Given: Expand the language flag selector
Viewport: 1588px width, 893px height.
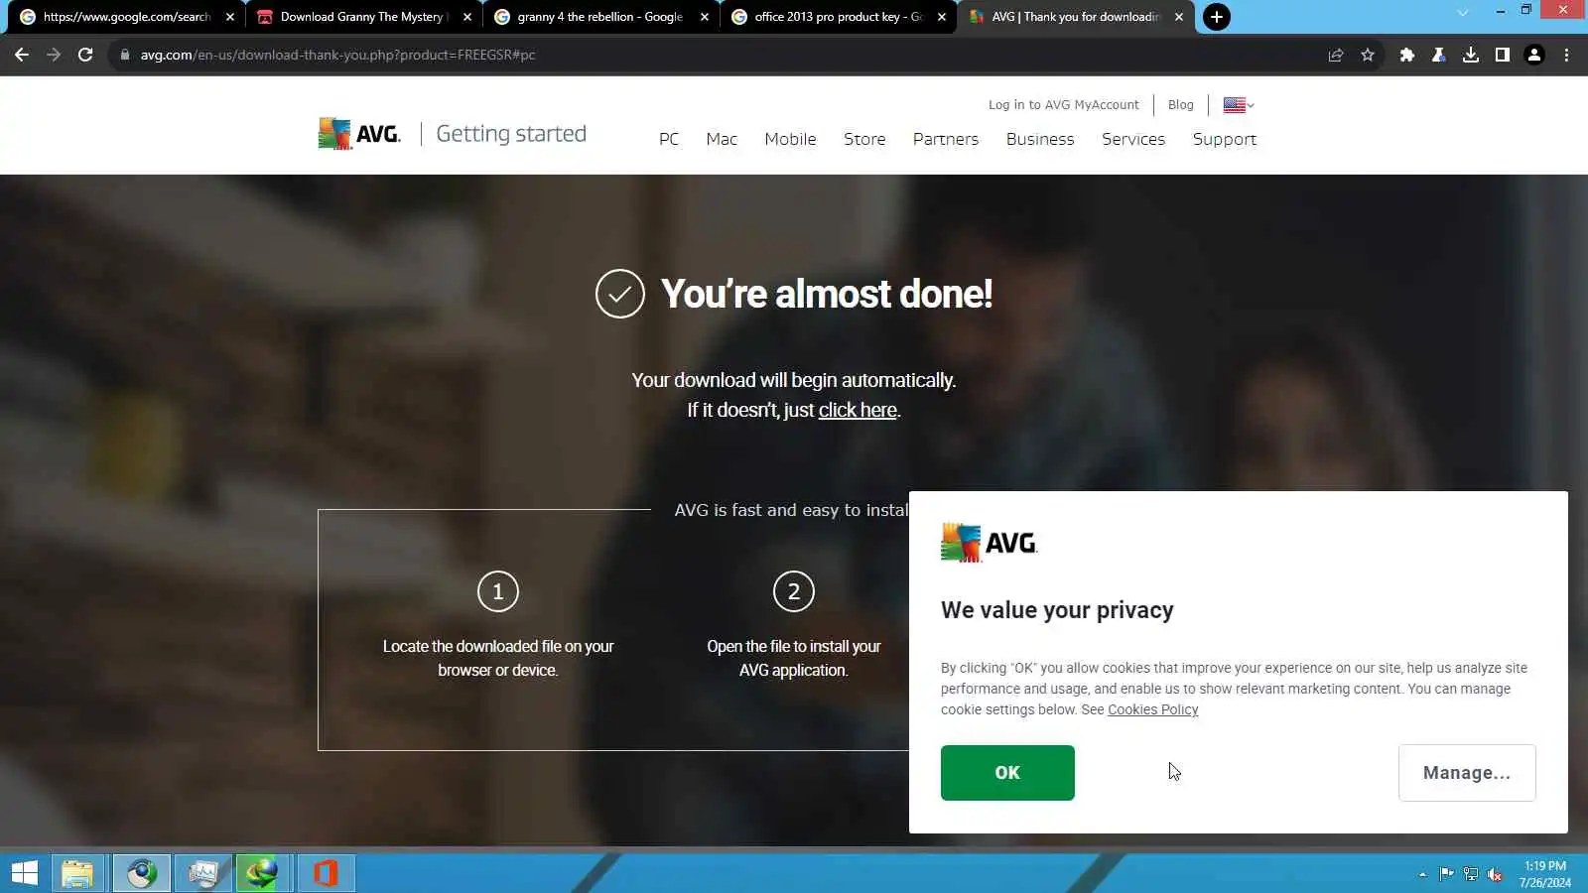Looking at the screenshot, I should click(x=1239, y=105).
